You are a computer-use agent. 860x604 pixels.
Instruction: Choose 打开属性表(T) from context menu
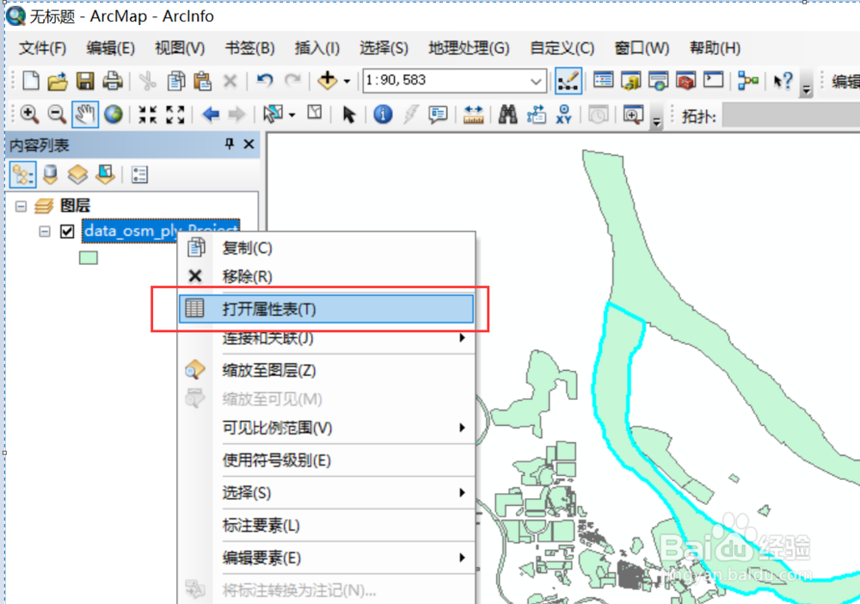(326, 309)
